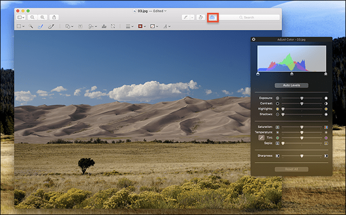This screenshot has height=215, width=346.
Task: Expand the sidebar view dropdown
Action: click(20, 18)
